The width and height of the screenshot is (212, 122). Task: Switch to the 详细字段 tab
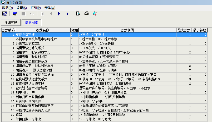[11, 23]
